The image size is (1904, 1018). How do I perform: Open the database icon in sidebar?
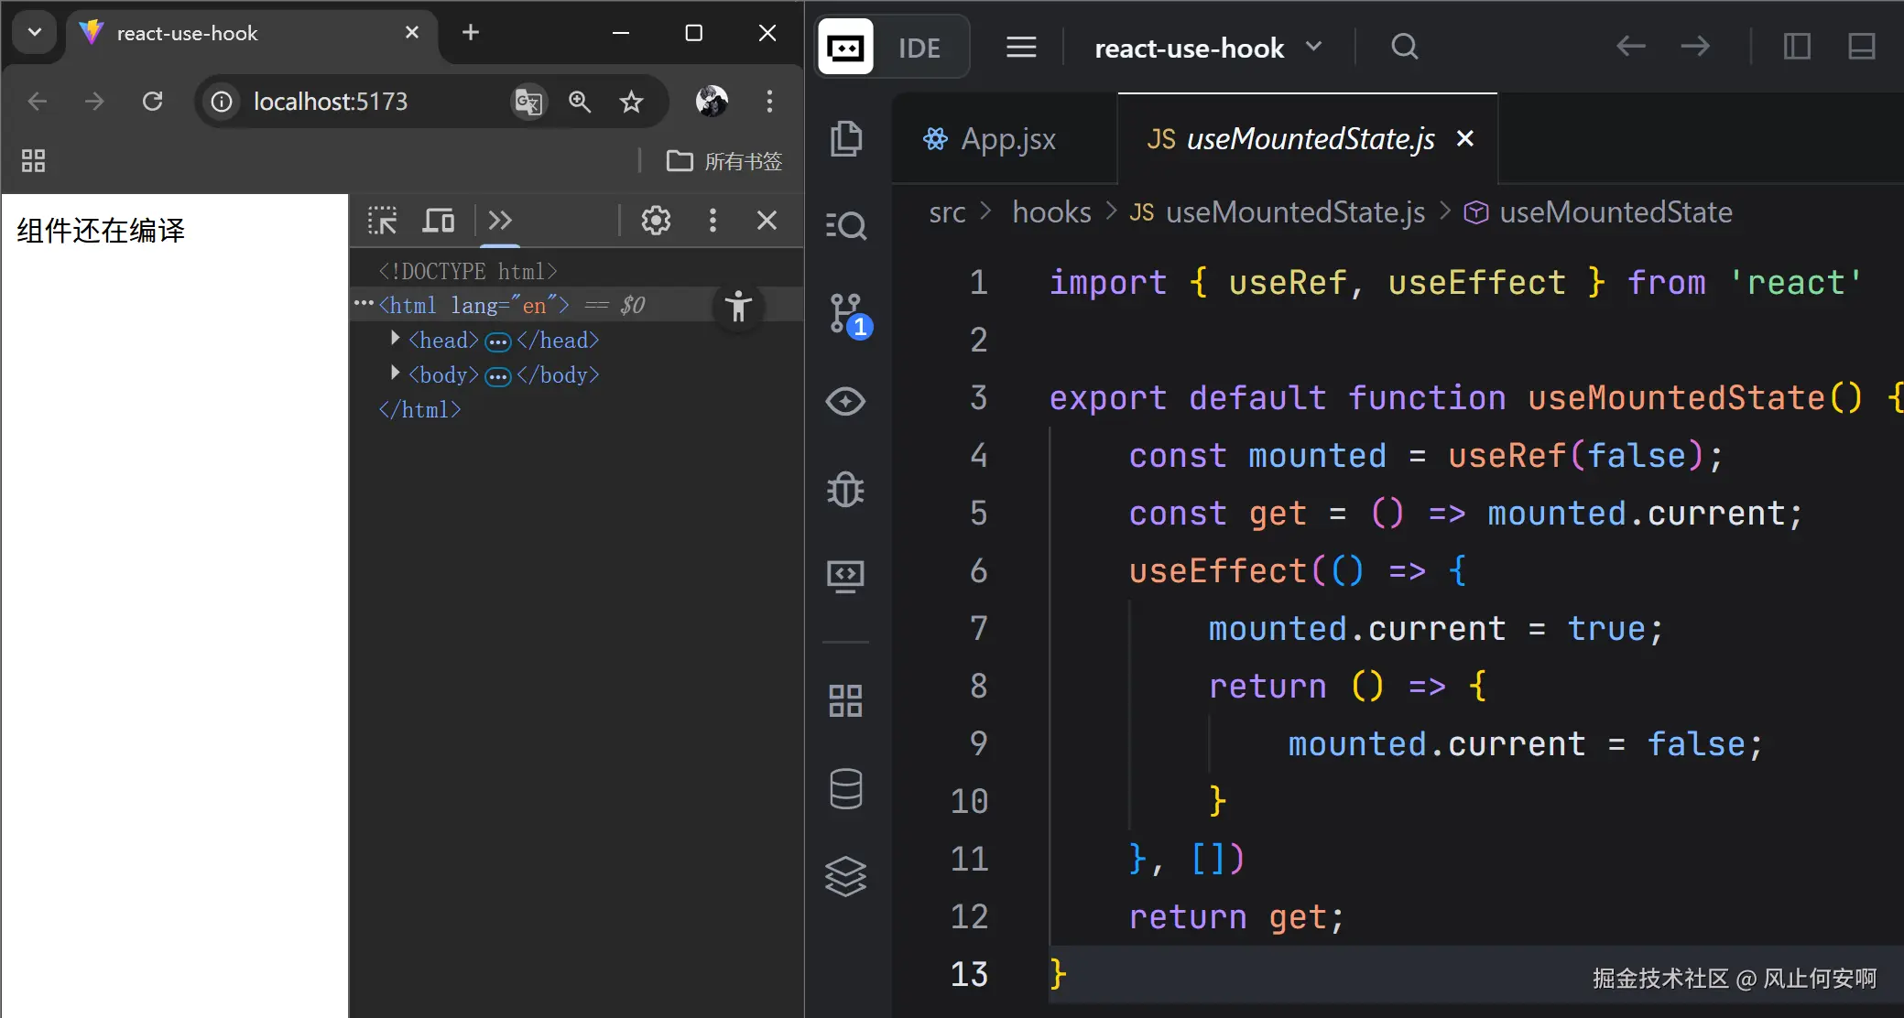click(845, 788)
